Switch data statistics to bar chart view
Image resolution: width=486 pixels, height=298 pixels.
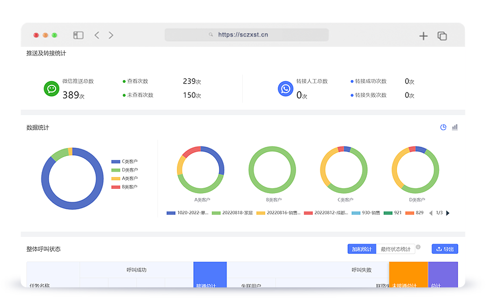[455, 127]
